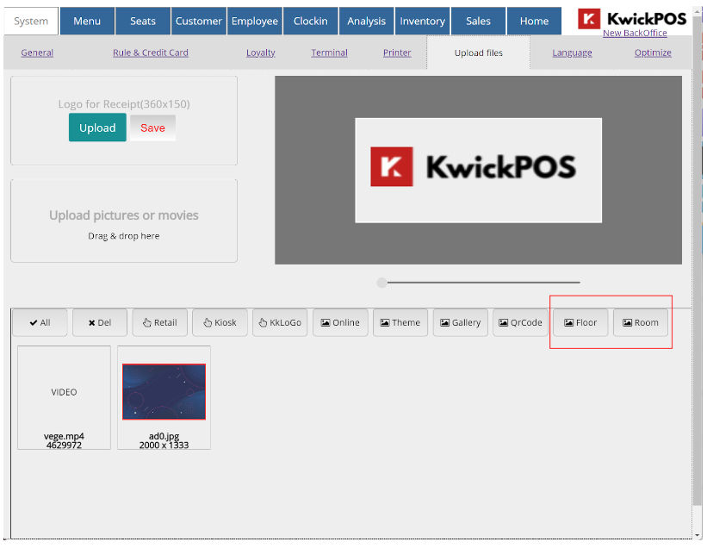
Task: Open the System tab
Action: (x=31, y=22)
